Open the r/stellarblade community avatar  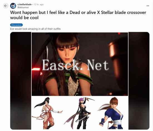pos(13,6)
